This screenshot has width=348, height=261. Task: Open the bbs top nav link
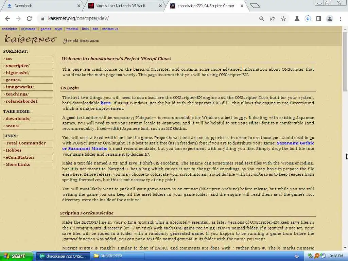coord(95,29)
